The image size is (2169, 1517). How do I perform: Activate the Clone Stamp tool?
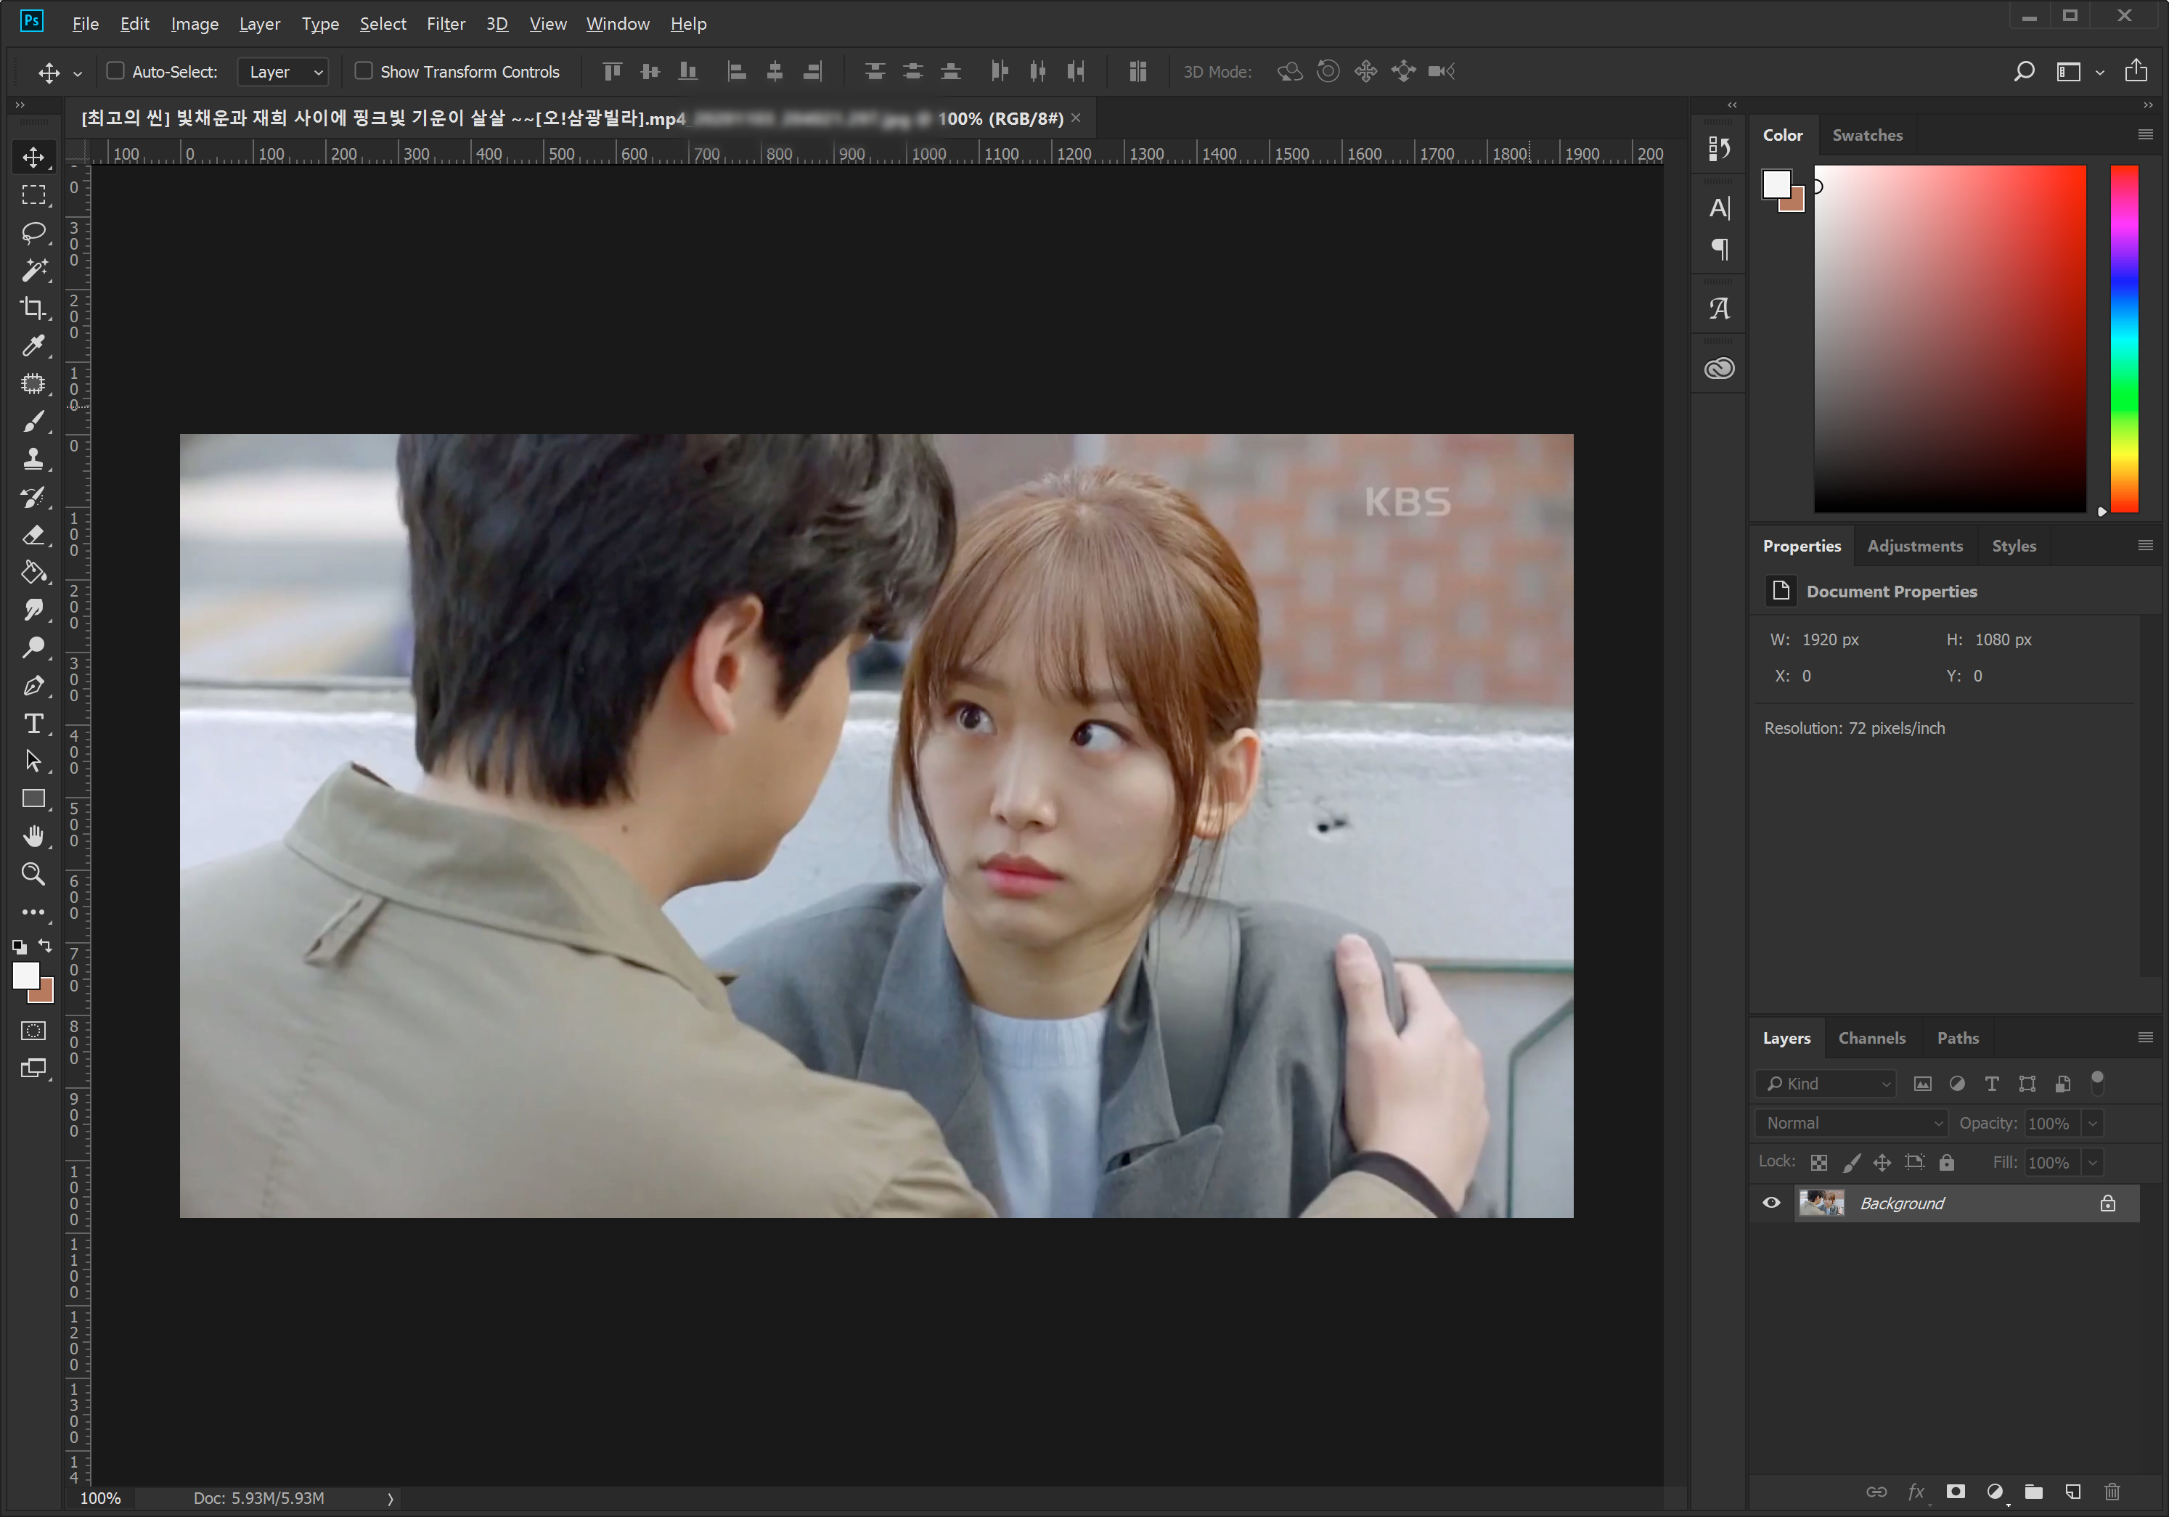(x=33, y=459)
